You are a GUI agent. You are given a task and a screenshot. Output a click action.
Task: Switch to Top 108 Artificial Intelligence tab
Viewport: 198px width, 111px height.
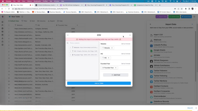click(71, 5)
